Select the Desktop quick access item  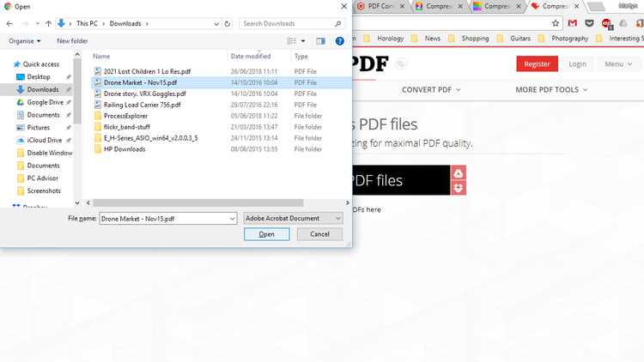pyautogui.click(x=39, y=76)
